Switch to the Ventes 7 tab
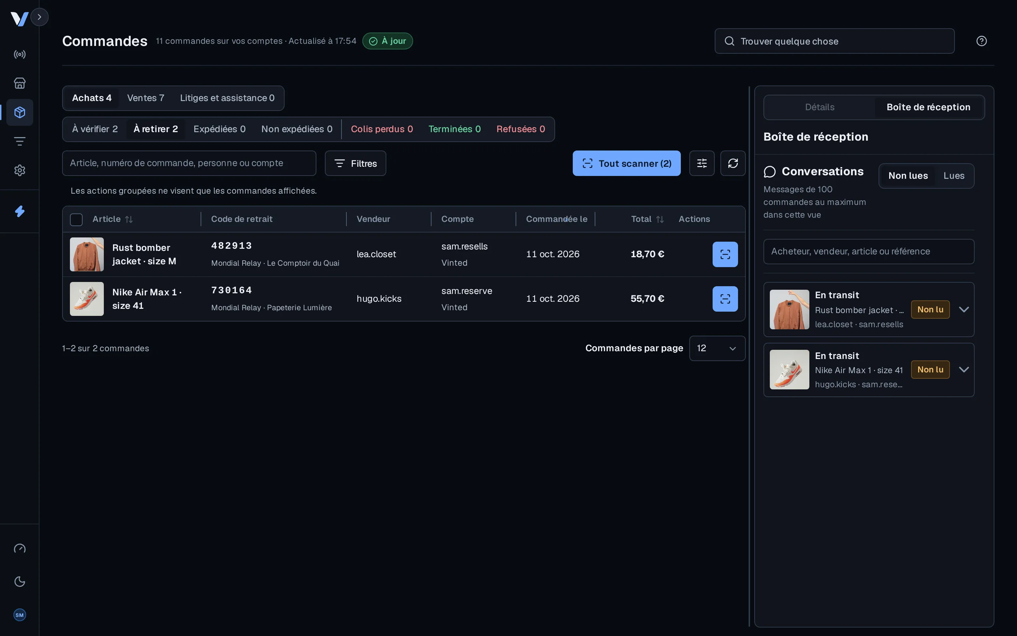Image resolution: width=1017 pixels, height=636 pixels. tap(145, 98)
